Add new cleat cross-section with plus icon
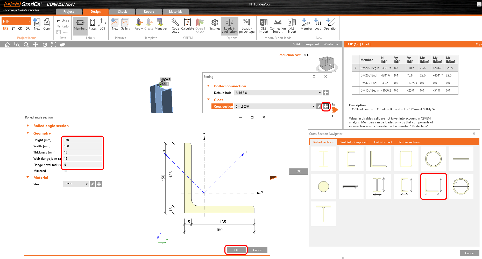Image resolution: width=482 pixels, height=259 pixels. [326, 106]
